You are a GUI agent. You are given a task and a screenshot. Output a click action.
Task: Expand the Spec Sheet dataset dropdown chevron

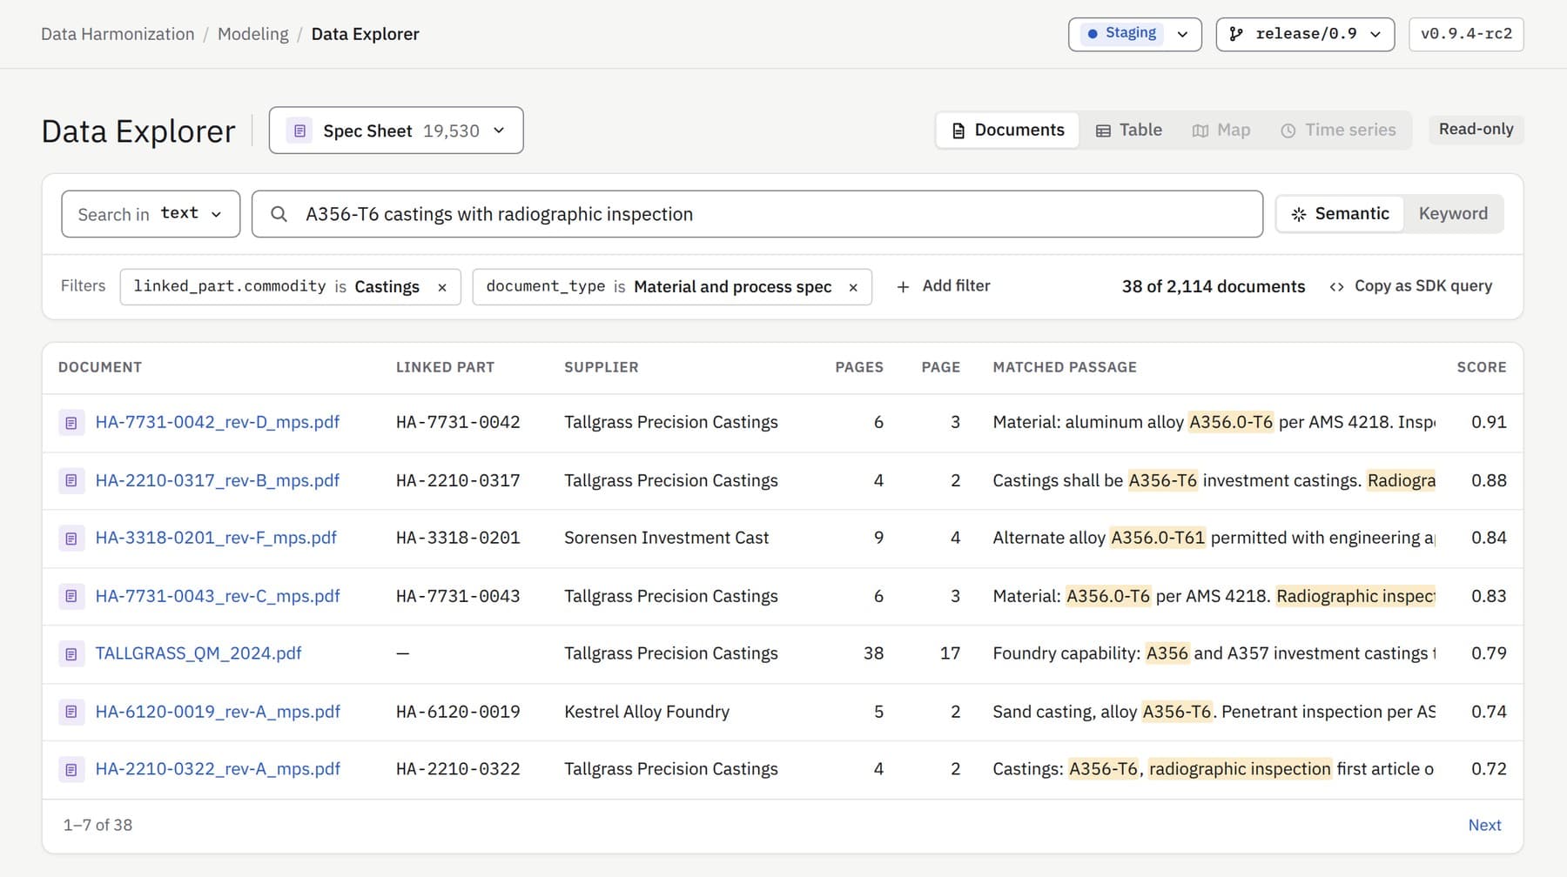pos(499,131)
